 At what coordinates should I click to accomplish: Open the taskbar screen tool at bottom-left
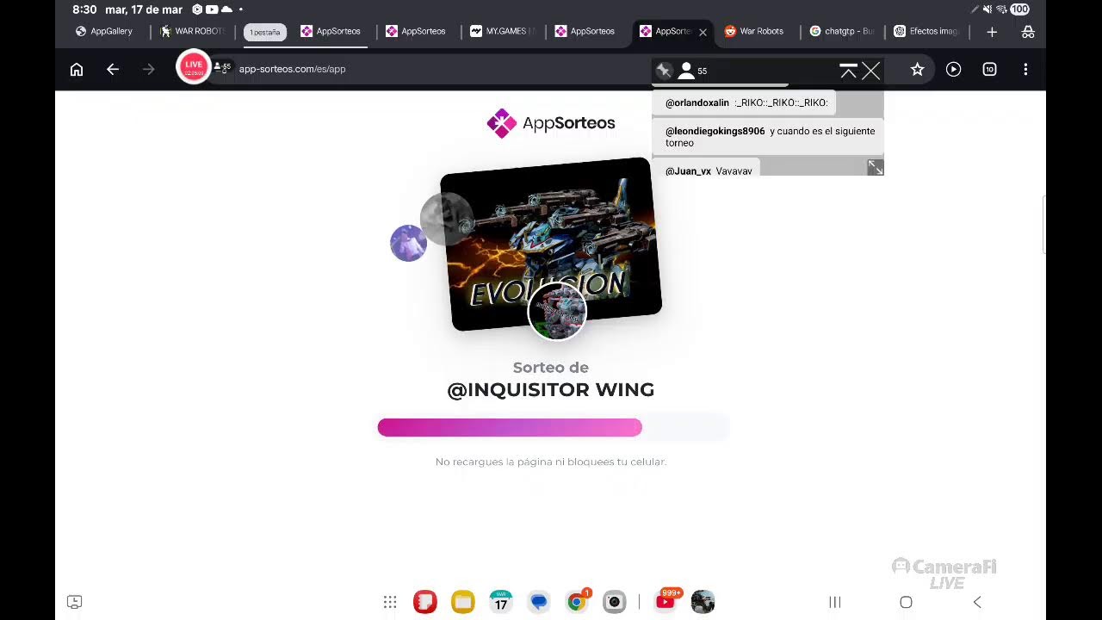75,602
